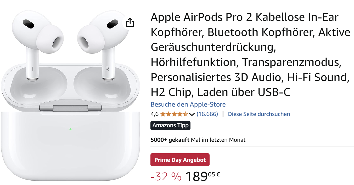The width and height of the screenshot is (354, 185).
Task: Click the charging case lid hinge
Action: pyautogui.click(x=70, y=108)
